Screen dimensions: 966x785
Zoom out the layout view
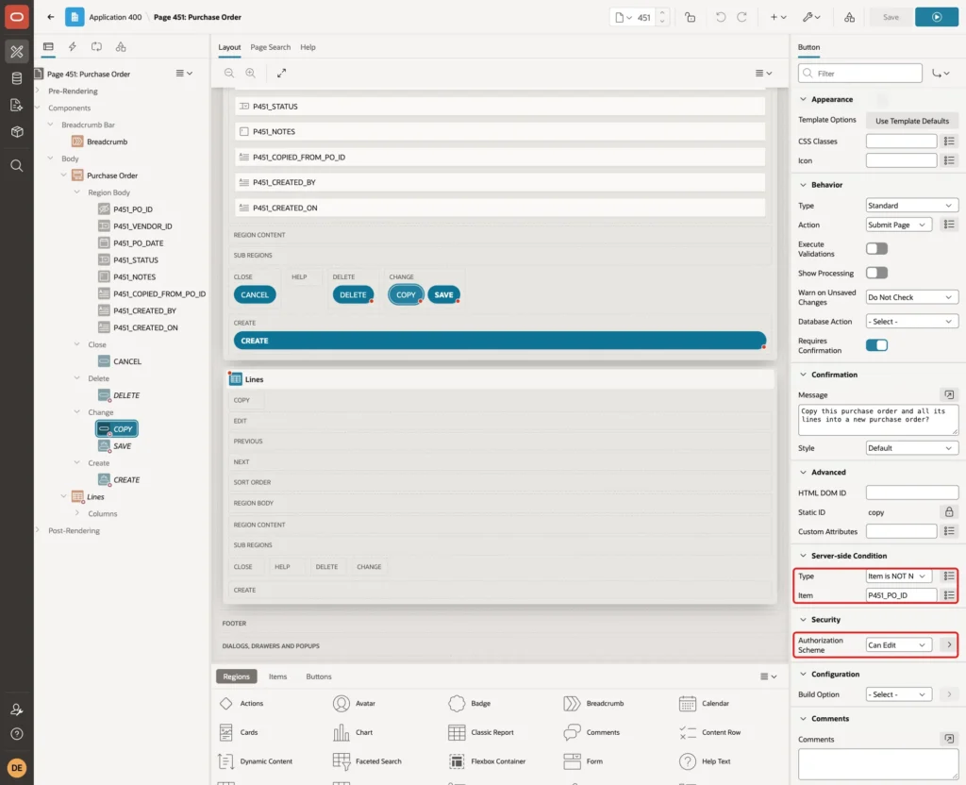(229, 73)
